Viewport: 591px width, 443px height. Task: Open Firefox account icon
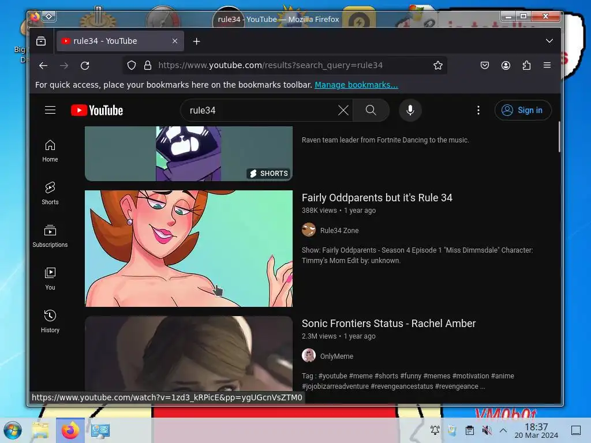[506, 66]
